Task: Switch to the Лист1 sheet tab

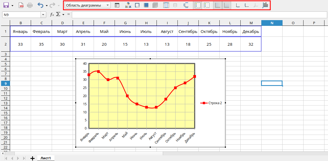Action: (46, 158)
